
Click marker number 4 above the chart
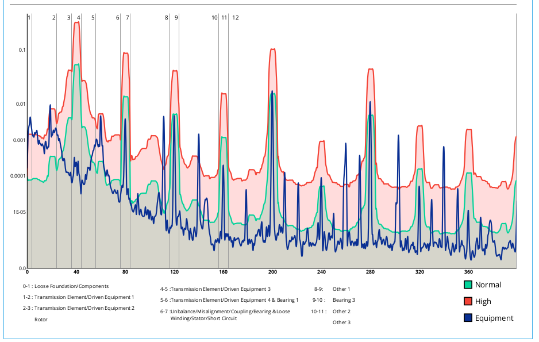(x=79, y=18)
